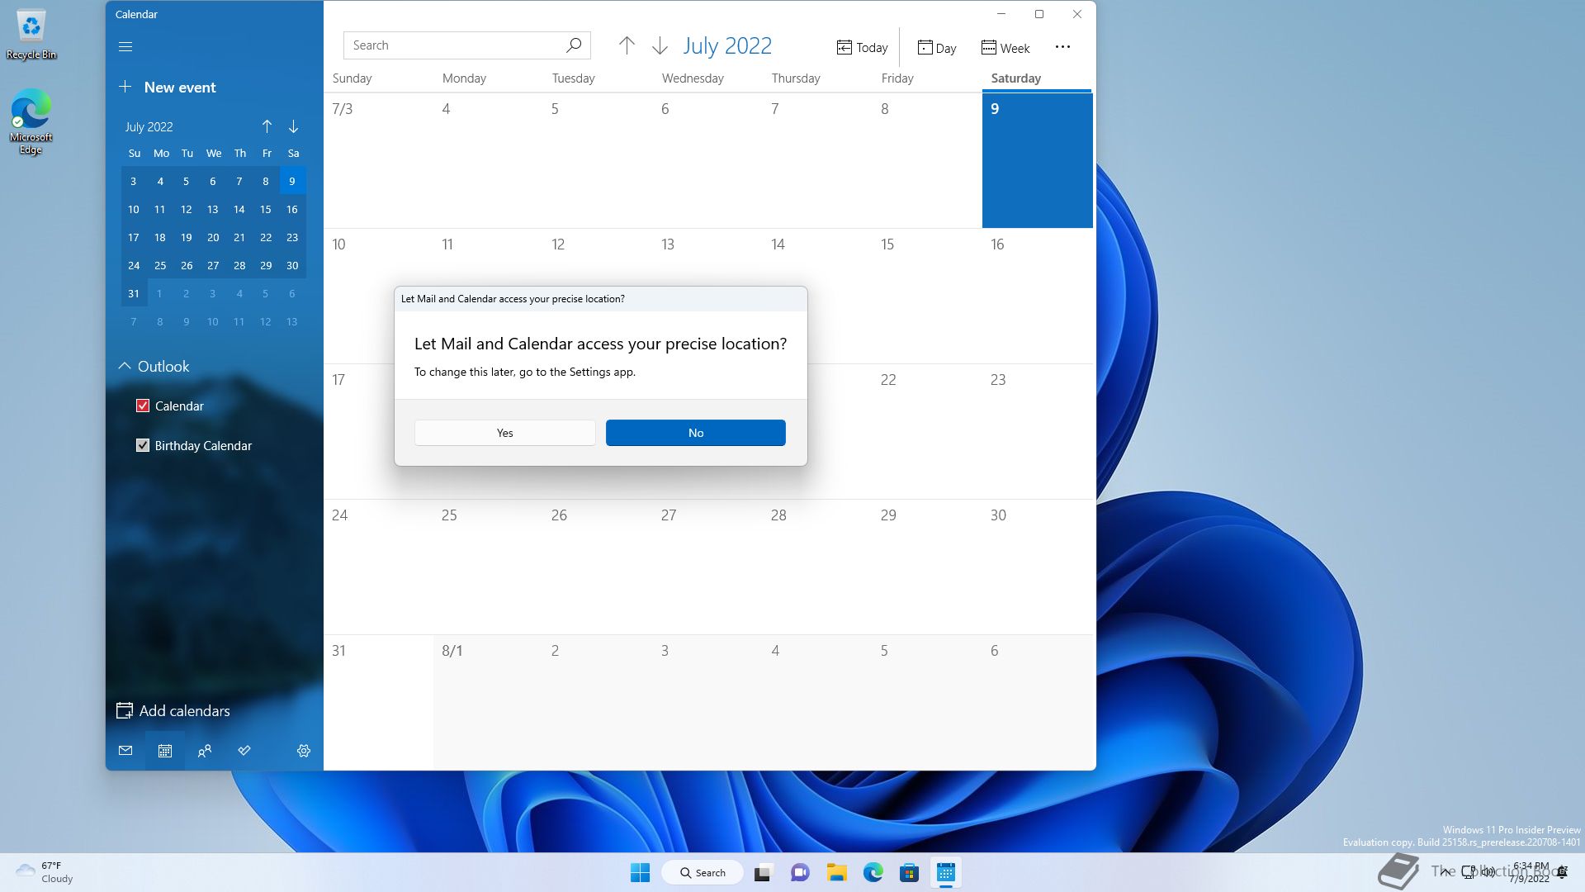Image resolution: width=1585 pixels, height=892 pixels.
Task: Switch to Mail app icon
Action: [x=125, y=751]
